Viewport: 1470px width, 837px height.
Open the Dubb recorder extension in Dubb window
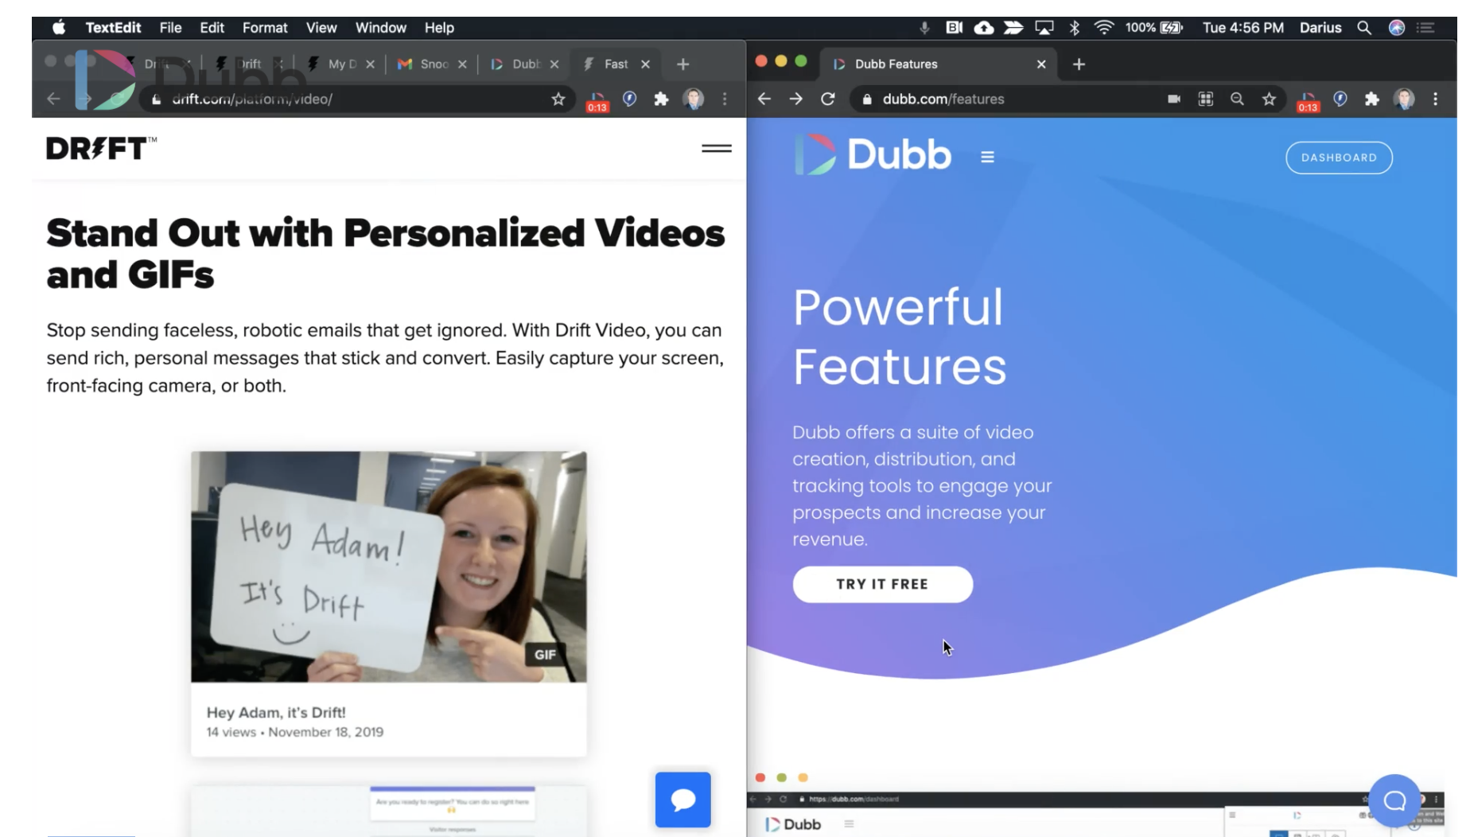click(x=1308, y=100)
